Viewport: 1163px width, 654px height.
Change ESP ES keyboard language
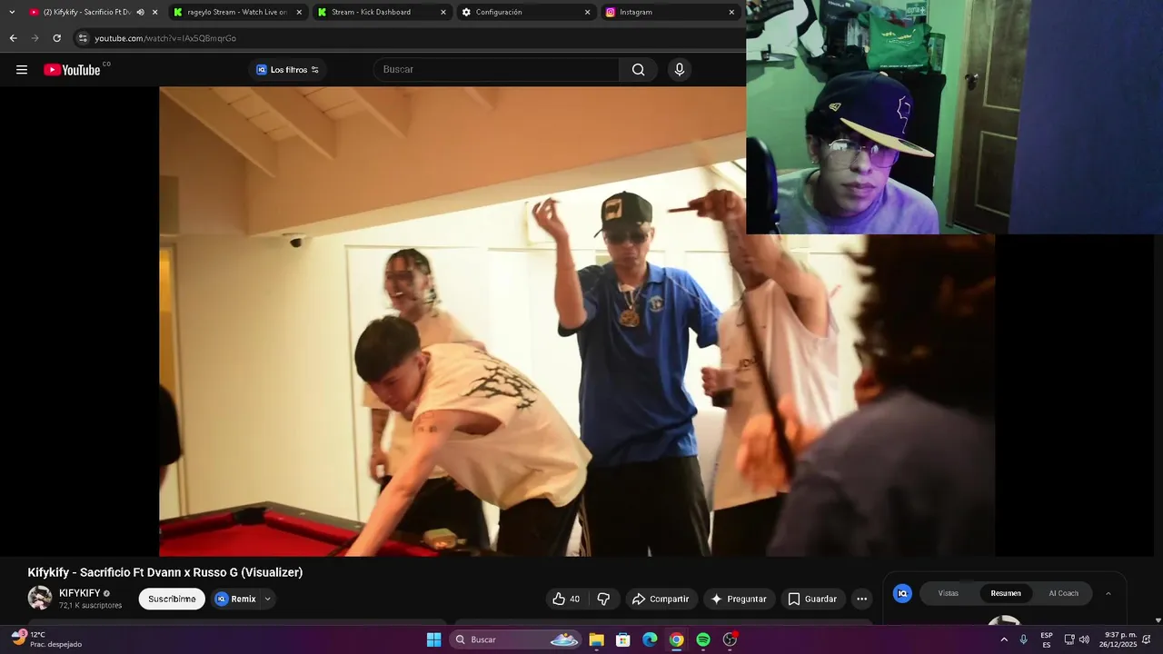tap(1047, 639)
